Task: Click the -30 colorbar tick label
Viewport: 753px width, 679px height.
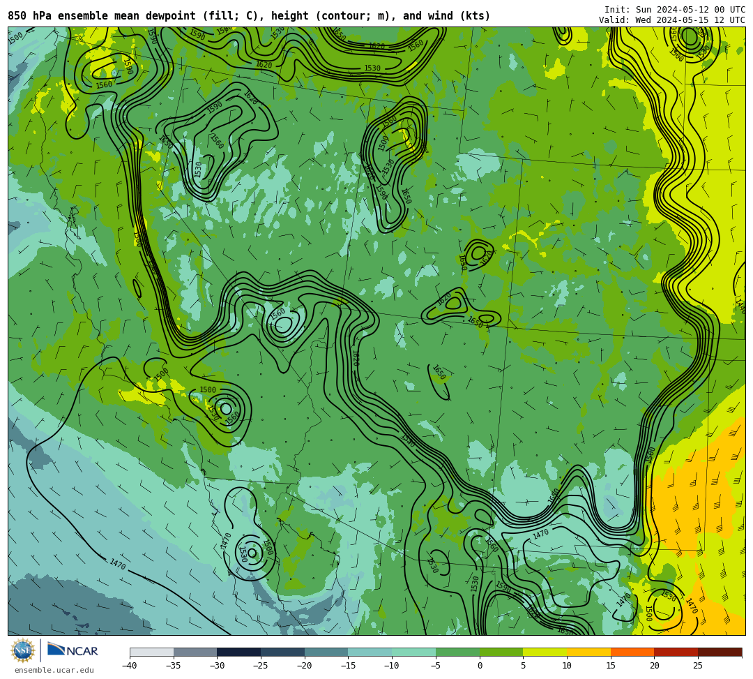Action: (x=217, y=666)
